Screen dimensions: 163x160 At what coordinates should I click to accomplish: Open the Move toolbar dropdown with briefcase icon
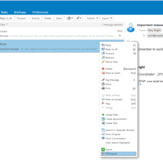click(x=70, y=18)
